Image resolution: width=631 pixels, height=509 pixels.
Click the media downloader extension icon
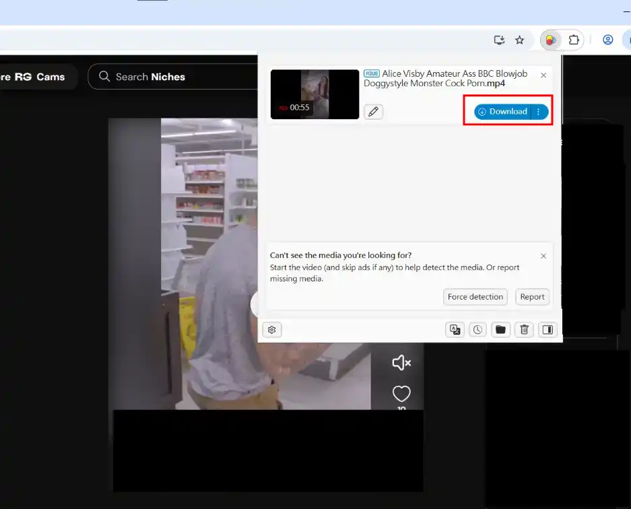550,40
